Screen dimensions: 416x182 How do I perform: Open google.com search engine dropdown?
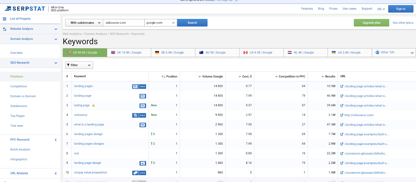pos(161,23)
